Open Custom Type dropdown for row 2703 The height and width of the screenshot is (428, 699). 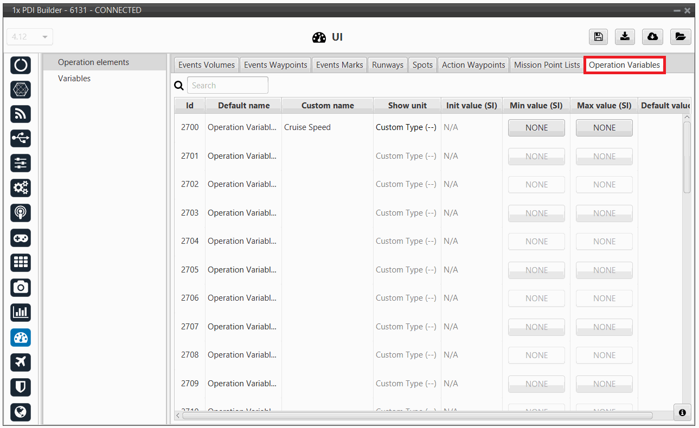pos(406,213)
